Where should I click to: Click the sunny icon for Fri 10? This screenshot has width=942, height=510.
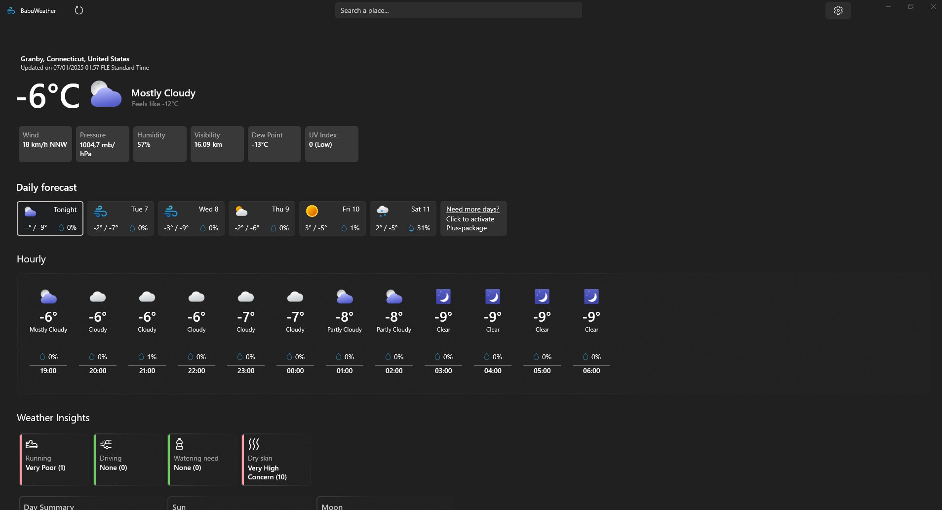(x=312, y=211)
